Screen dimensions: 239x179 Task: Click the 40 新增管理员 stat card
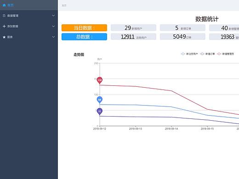click(x=224, y=28)
